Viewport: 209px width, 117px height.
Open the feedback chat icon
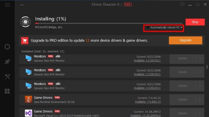tap(182, 4)
